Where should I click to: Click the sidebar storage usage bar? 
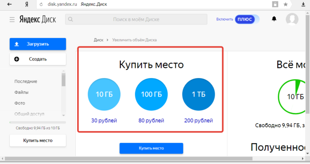pos(38,123)
